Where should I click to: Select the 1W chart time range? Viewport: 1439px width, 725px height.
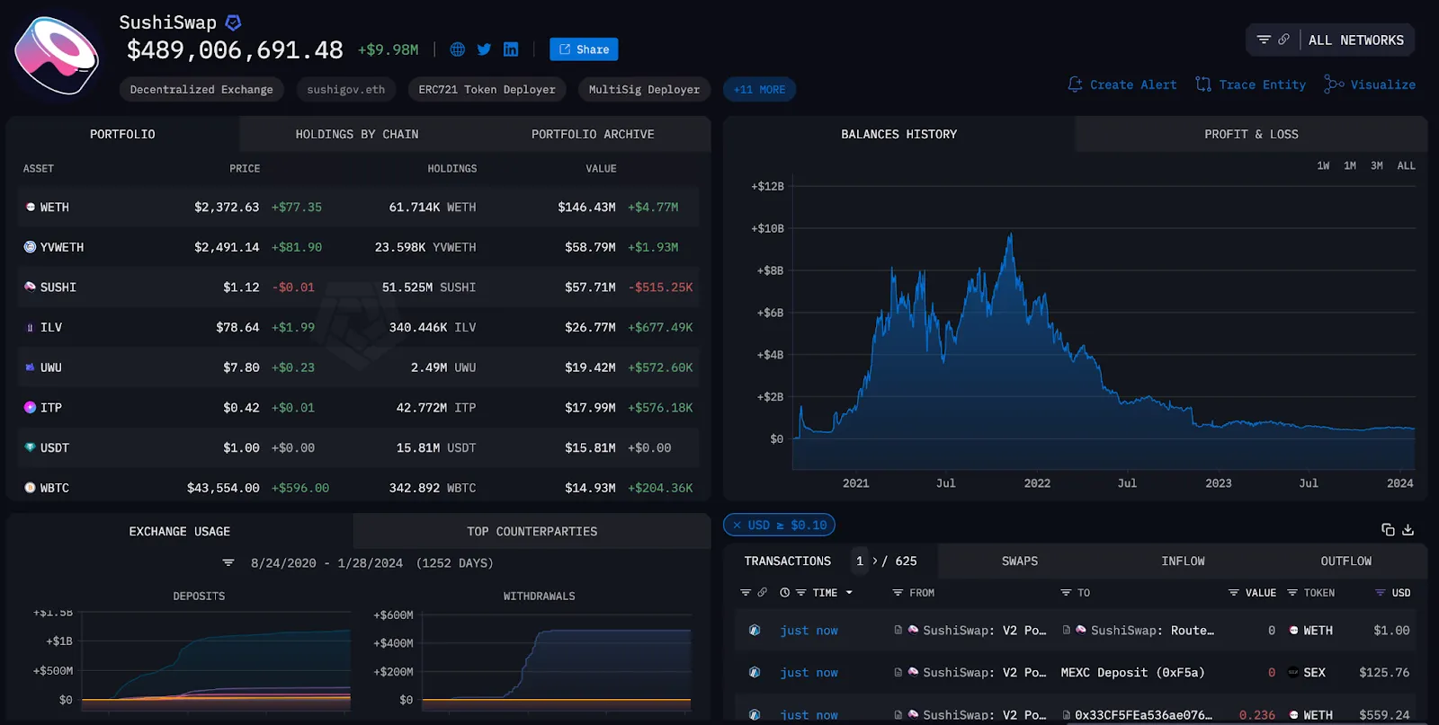1323,166
